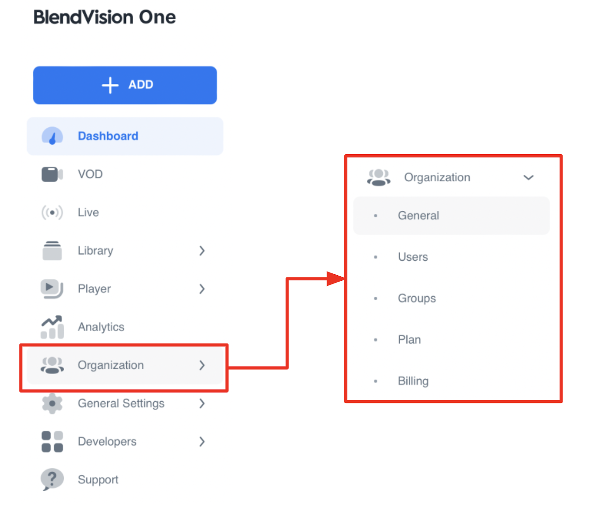Collapse the Organization submenu chevron

[x=529, y=177]
